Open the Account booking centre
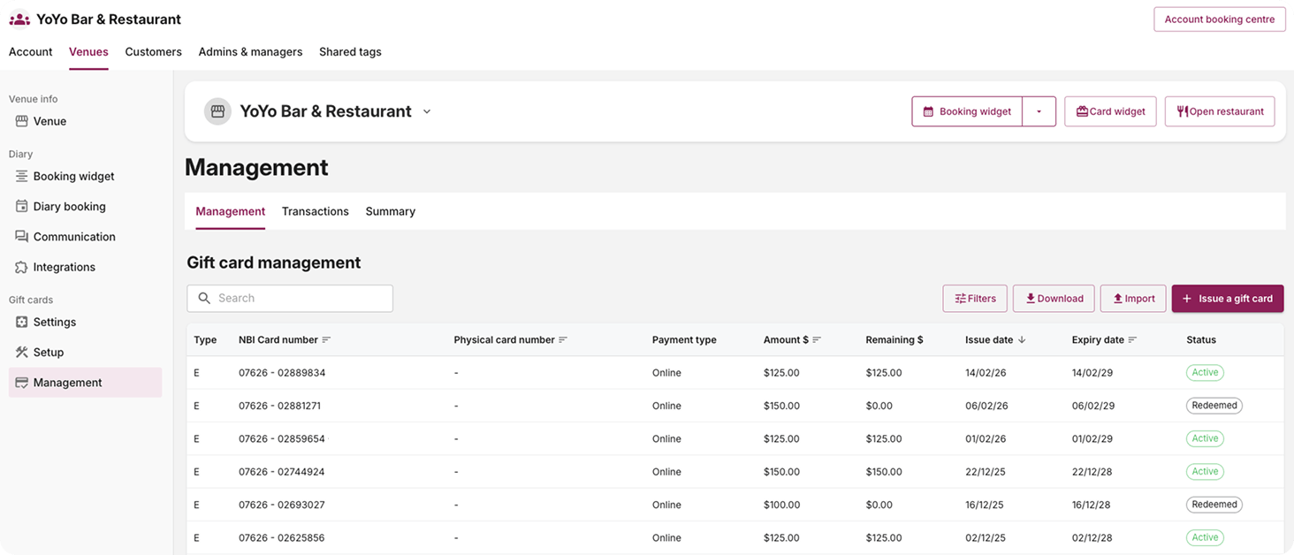The width and height of the screenshot is (1294, 555). pos(1219,19)
